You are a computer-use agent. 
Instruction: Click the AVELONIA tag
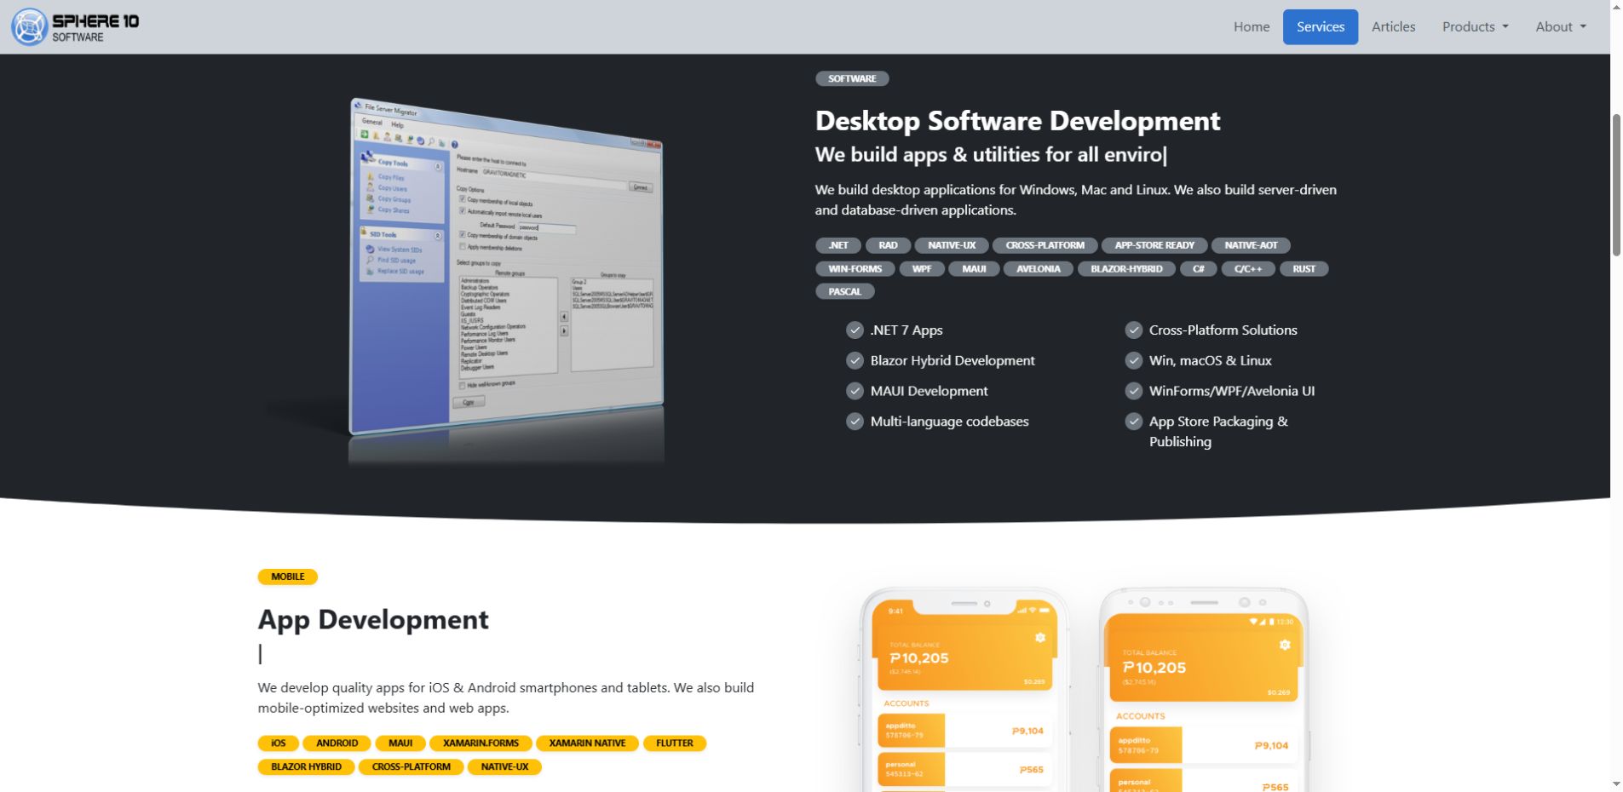1038,268
